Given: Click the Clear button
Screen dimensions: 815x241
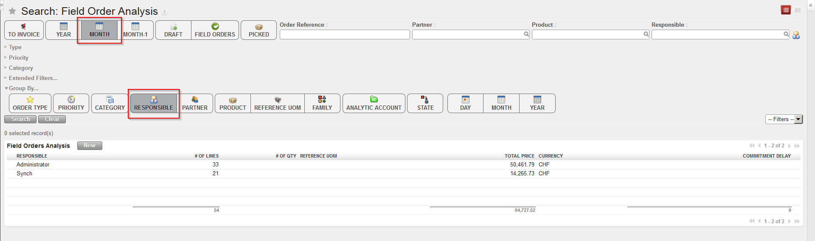Looking at the screenshot, I should tap(52, 119).
